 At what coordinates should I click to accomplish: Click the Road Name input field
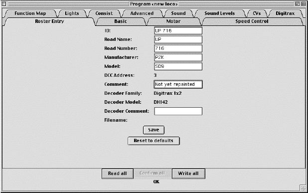[178, 39]
